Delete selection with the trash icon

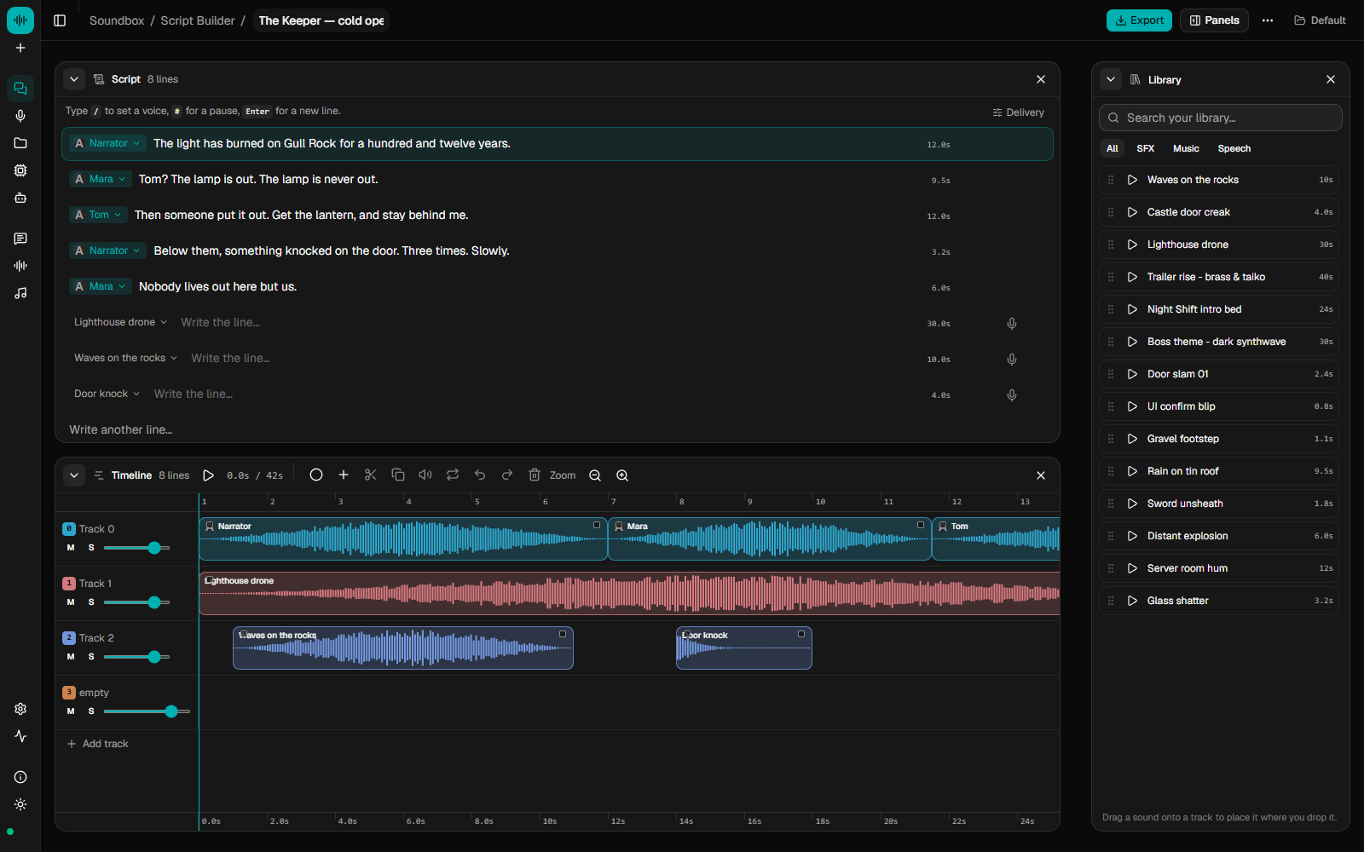(x=535, y=475)
